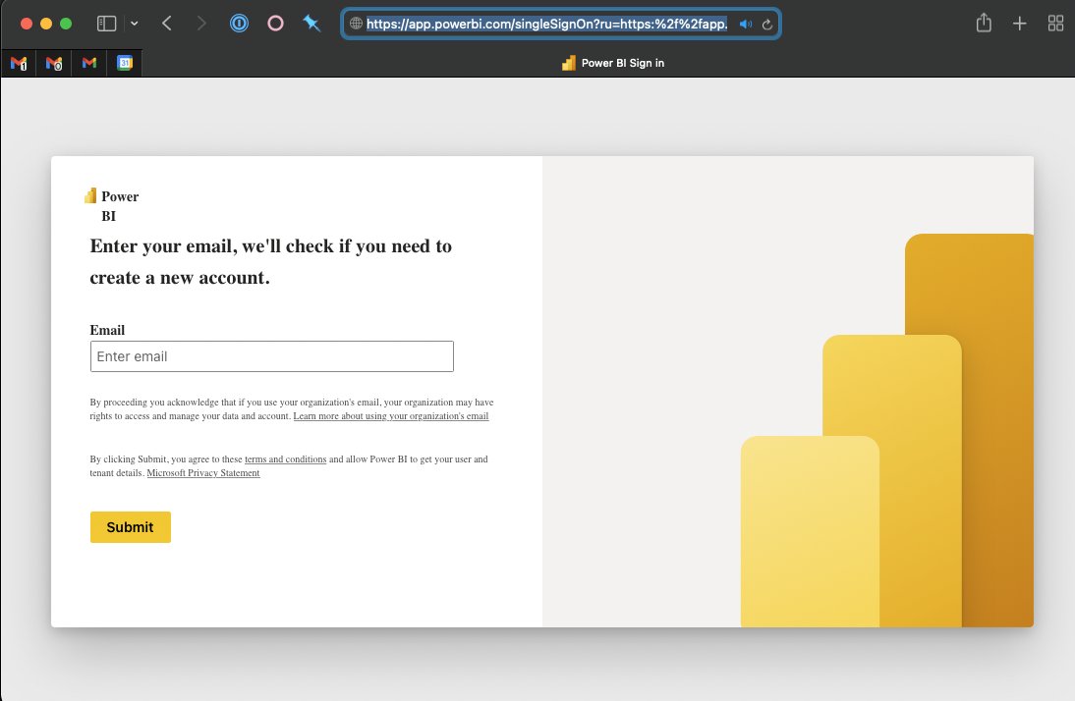
Task: Open the pinned Google Calendar tab
Action: (x=124, y=63)
